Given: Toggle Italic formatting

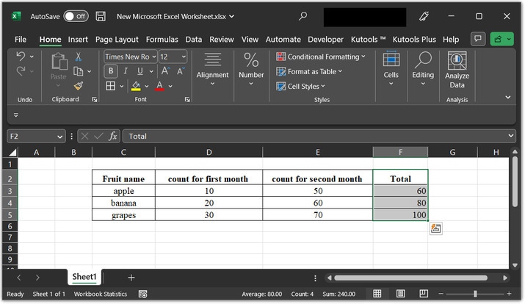Looking at the screenshot, I should click(124, 71).
